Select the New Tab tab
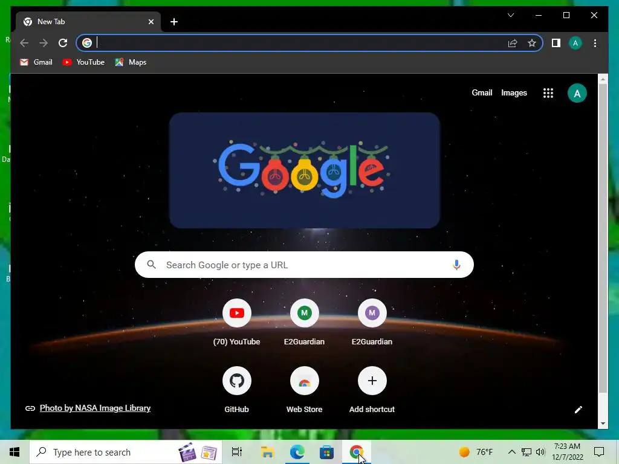Viewport: 619px width, 464px height. click(x=88, y=22)
